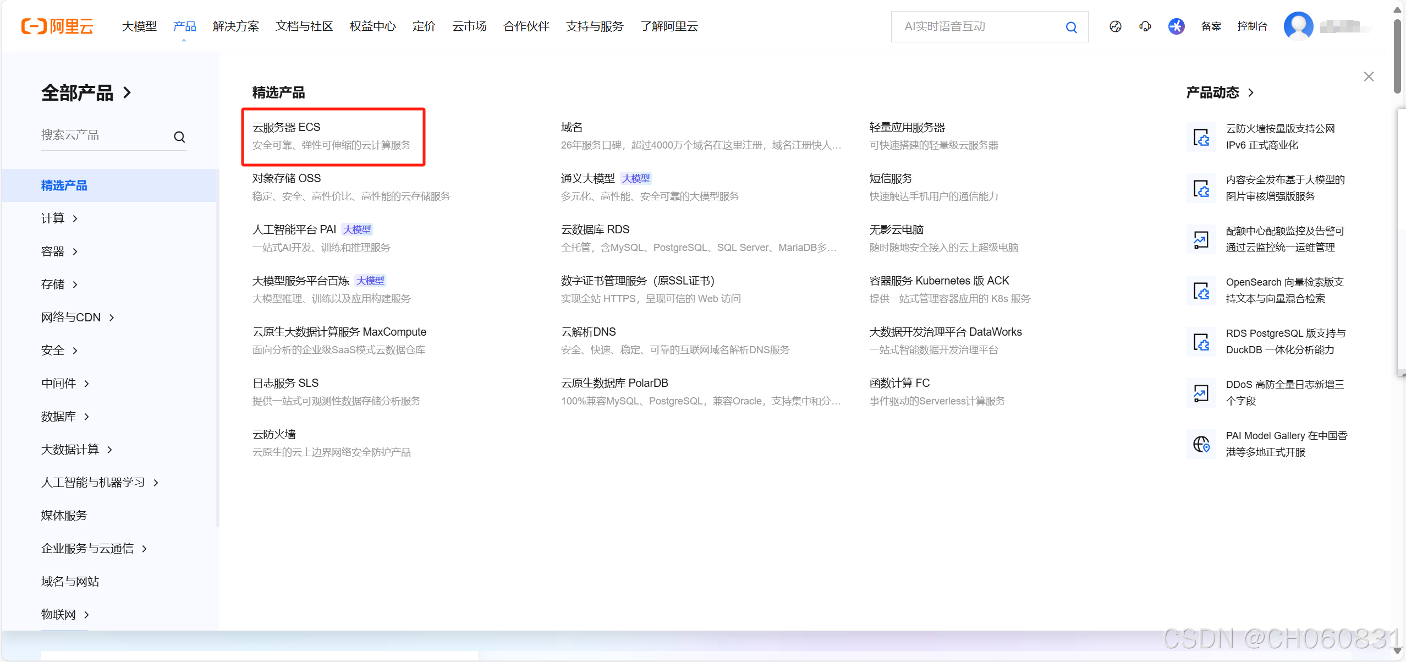Click the page vertical scrollbar thumb

tap(1397, 55)
